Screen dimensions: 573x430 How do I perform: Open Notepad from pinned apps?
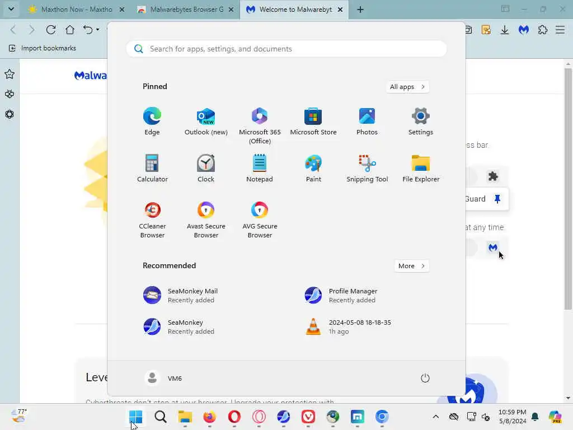(260, 169)
